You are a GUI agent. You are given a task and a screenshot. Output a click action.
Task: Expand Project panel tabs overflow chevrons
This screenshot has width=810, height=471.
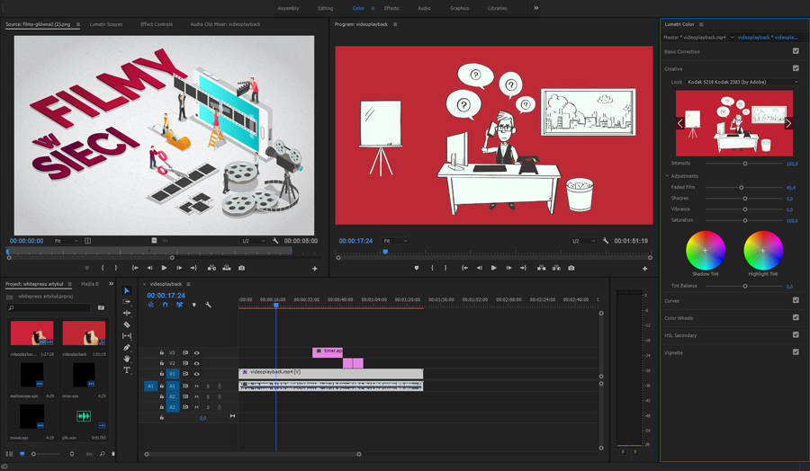(111, 284)
